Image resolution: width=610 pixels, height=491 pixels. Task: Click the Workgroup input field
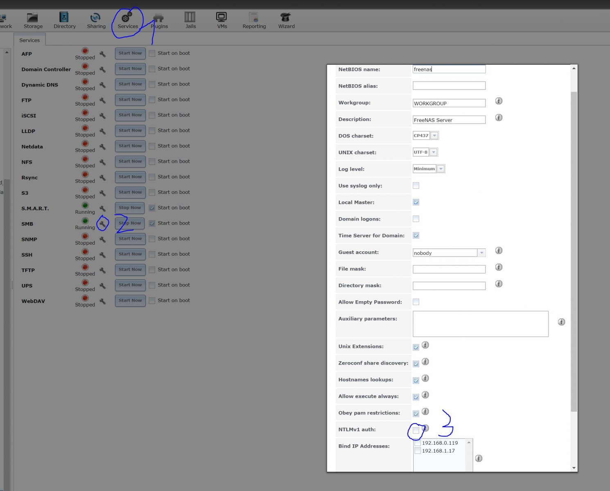449,103
